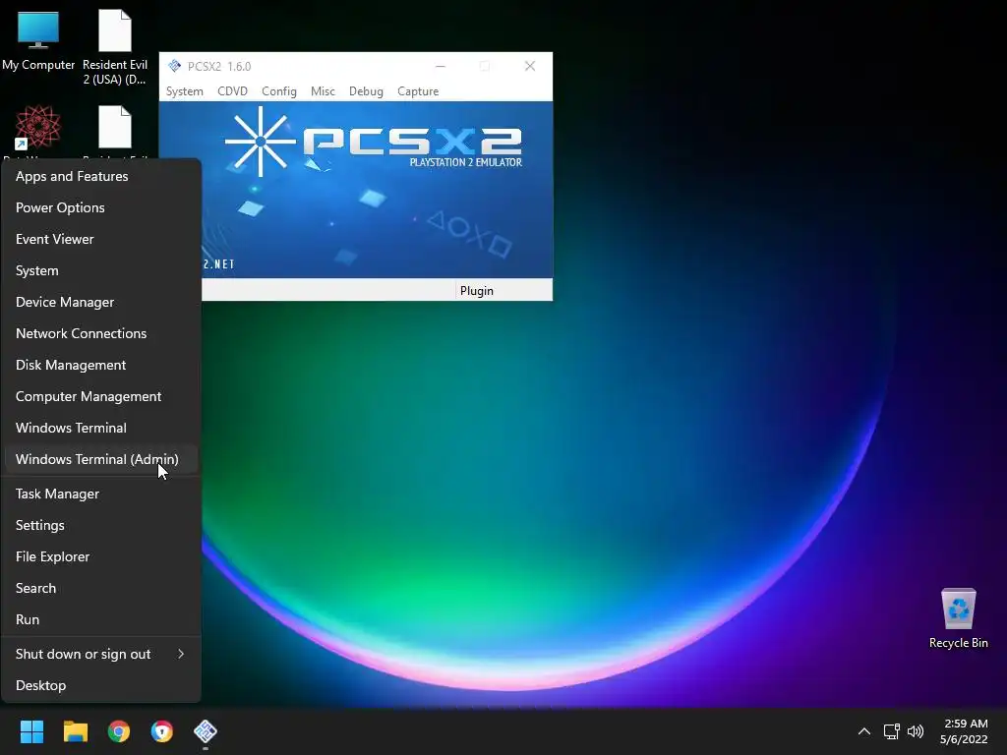The height and width of the screenshot is (755, 1007).
Task: Select Apps and Features
Action: click(x=101, y=176)
